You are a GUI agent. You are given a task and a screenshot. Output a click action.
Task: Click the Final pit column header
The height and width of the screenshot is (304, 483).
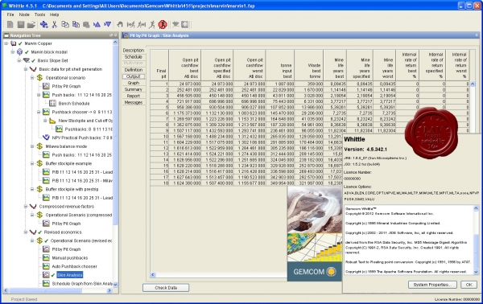coord(159,65)
